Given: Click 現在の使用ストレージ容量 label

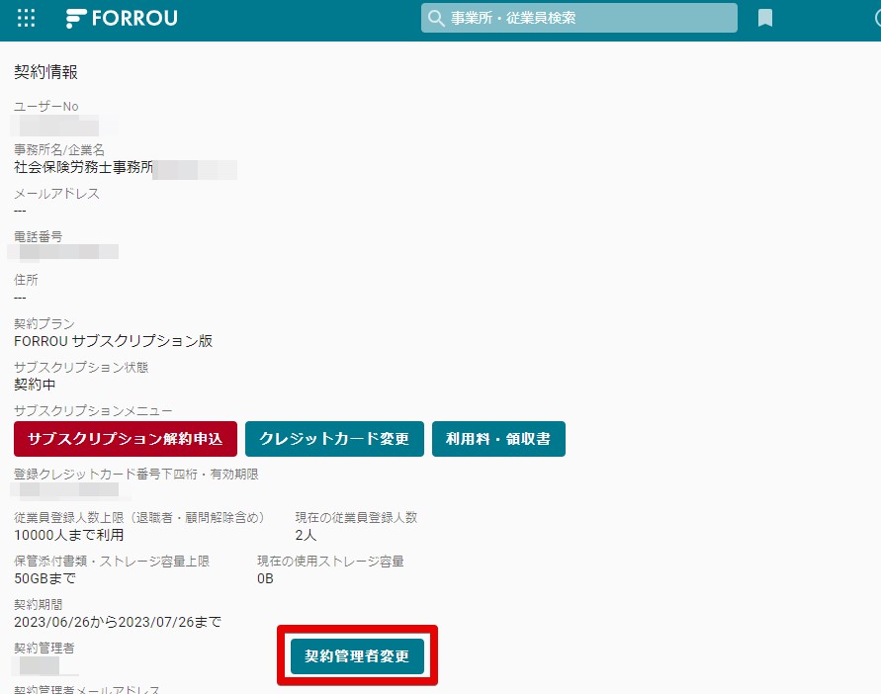Looking at the screenshot, I should 330,561.
